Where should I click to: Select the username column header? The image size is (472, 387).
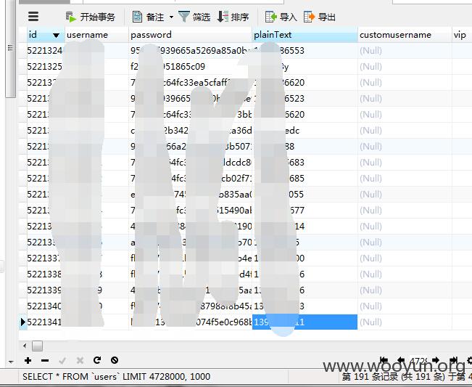pyautogui.click(x=97, y=35)
